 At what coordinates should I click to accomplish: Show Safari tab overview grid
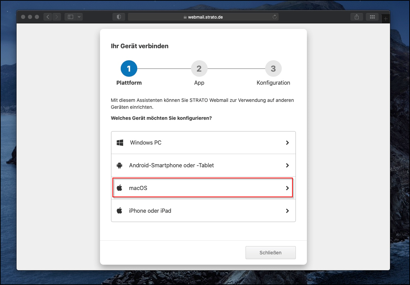pos(372,17)
